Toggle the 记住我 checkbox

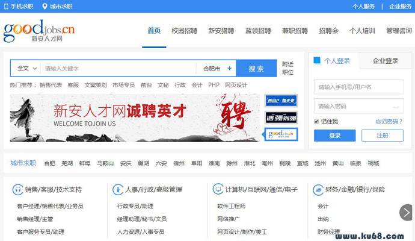[317, 122]
